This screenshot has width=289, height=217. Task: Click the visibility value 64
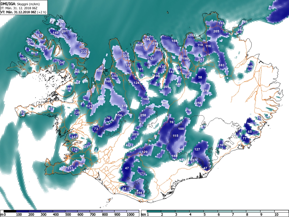click(124, 189)
